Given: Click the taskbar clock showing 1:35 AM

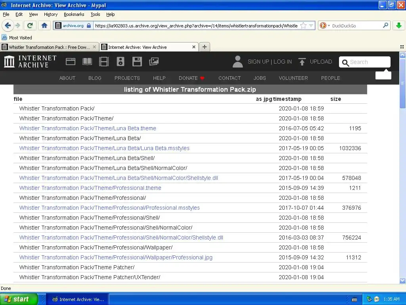Looking at the screenshot, I should click(391, 299).
